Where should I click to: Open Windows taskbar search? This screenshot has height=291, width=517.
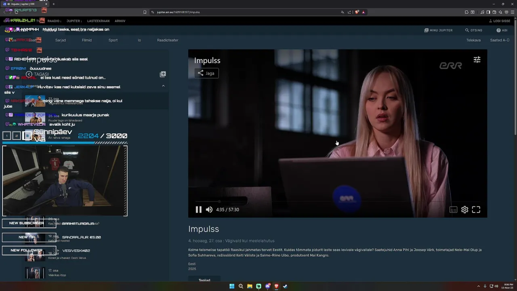pos(241,286)
